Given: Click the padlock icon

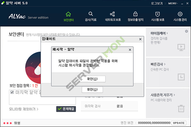Looking at the screenshot, I should [x=135, y=14].
